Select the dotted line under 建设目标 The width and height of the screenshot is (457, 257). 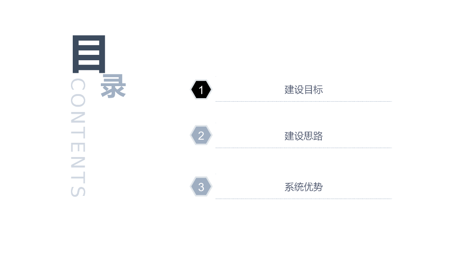(303, 102)
